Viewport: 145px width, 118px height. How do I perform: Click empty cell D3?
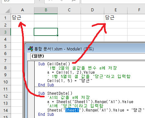[x=93, y=32]
